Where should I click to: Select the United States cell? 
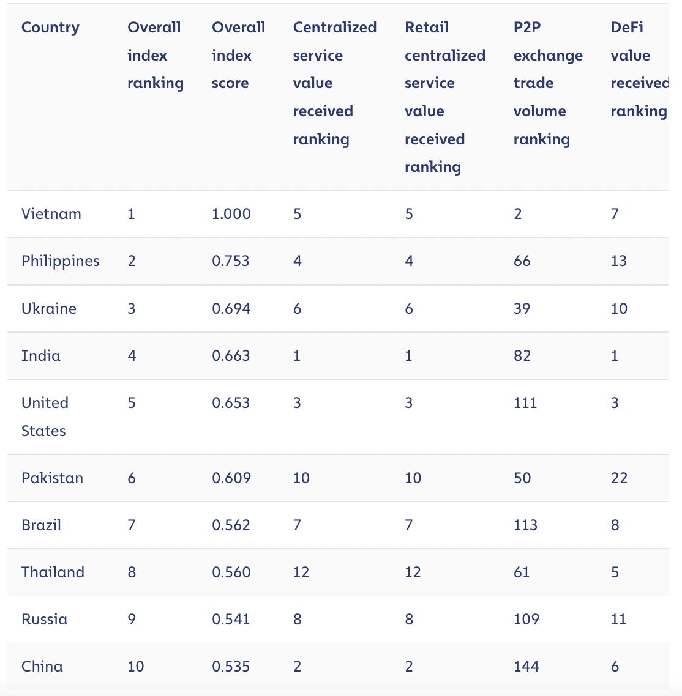(x=45, y=416)
